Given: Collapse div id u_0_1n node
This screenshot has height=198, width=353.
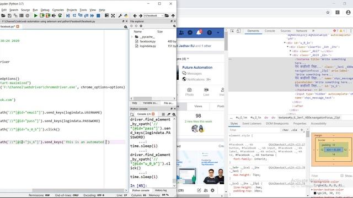Looking at the screenshot, I should point(285,43).
